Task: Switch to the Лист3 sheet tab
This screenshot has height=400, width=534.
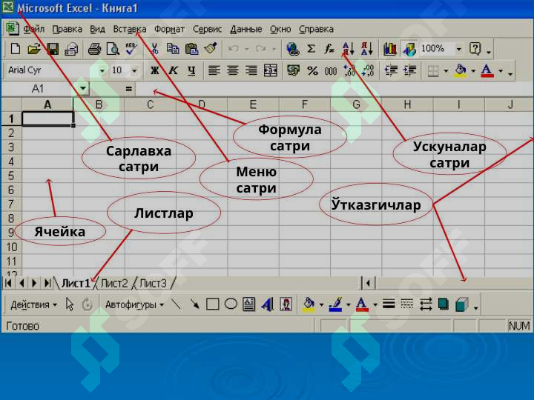Action: click(x=154, y=283)
